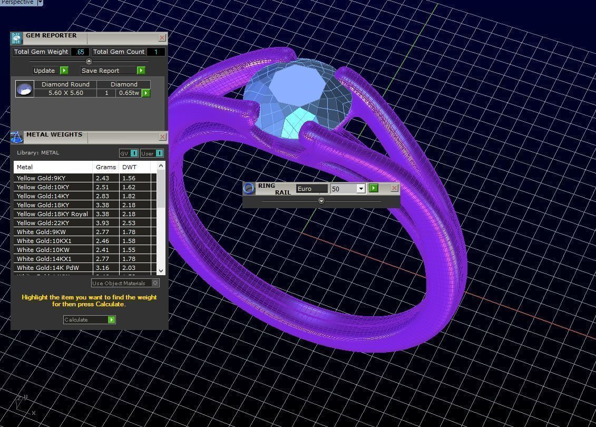Collapse Gem Reporter panel with round expander

(x=89, y=61)
